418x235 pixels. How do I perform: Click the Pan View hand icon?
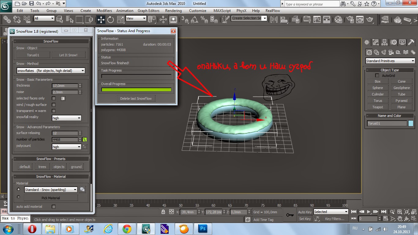[400, 218]
